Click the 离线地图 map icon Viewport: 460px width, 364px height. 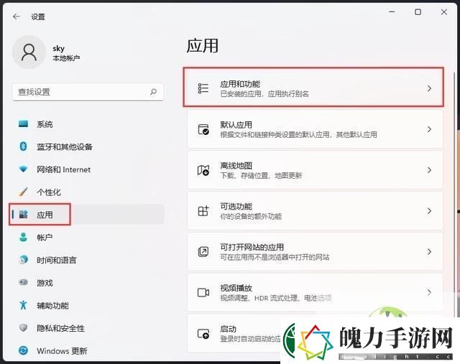point(203,170)
